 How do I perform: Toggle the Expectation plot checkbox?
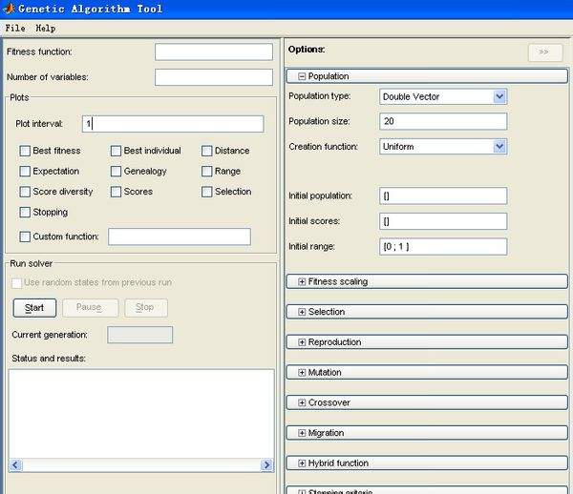(x=25, y=171)
